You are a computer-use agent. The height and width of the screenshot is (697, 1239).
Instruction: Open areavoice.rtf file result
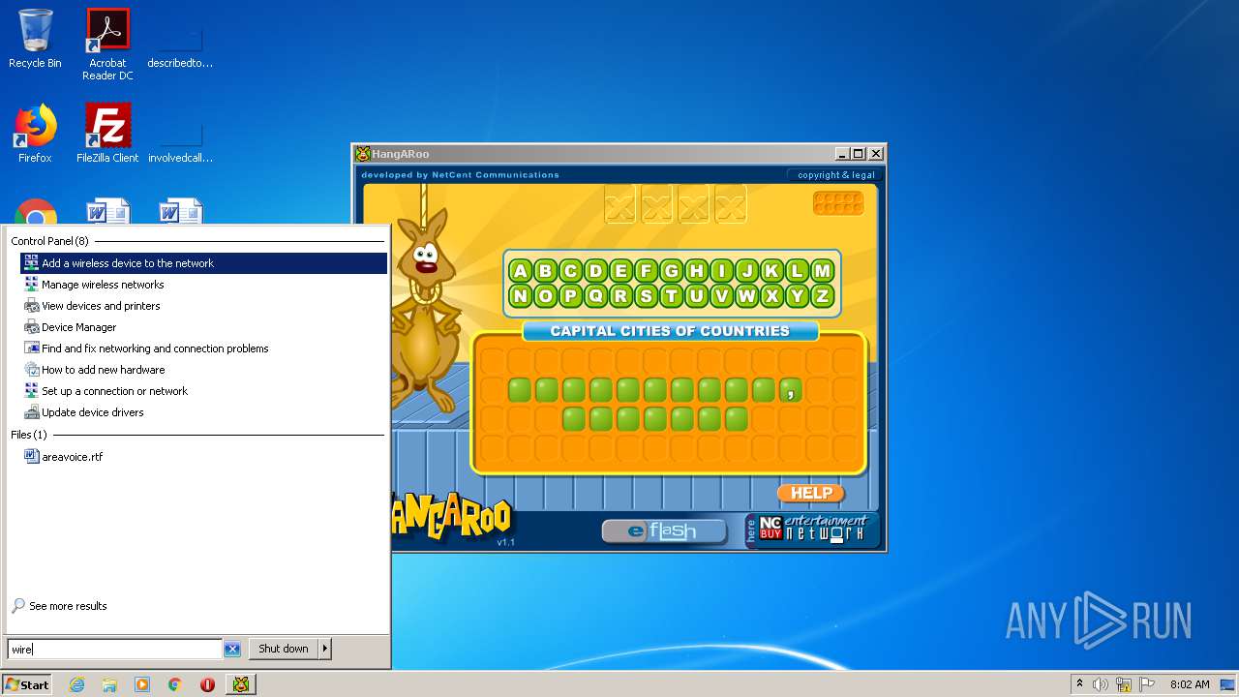click(203, 457)
